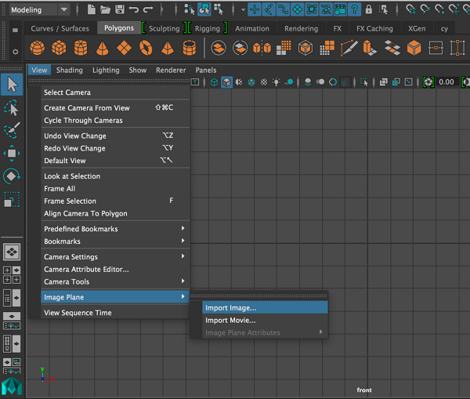
Task: Create a polygon sphere from shelf
Action: [36, 49]
